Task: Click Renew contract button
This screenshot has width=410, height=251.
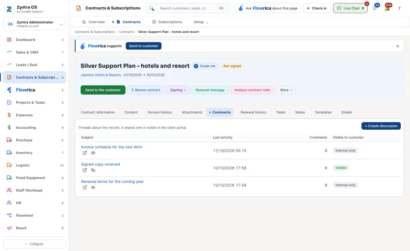Action: (x=146, y=90)
